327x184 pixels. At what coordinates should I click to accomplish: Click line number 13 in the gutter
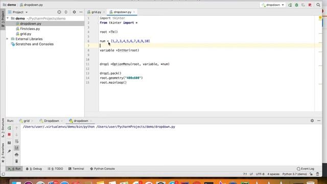click(x=87, y=73)
